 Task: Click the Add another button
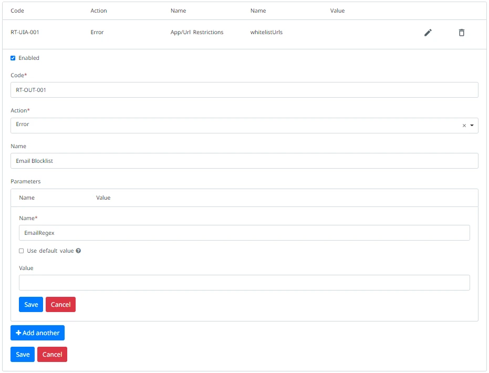coord(37,333)
